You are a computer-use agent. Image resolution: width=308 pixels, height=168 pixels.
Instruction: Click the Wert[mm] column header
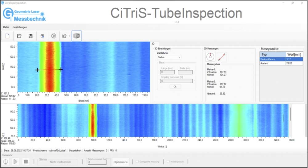point(294,54)
